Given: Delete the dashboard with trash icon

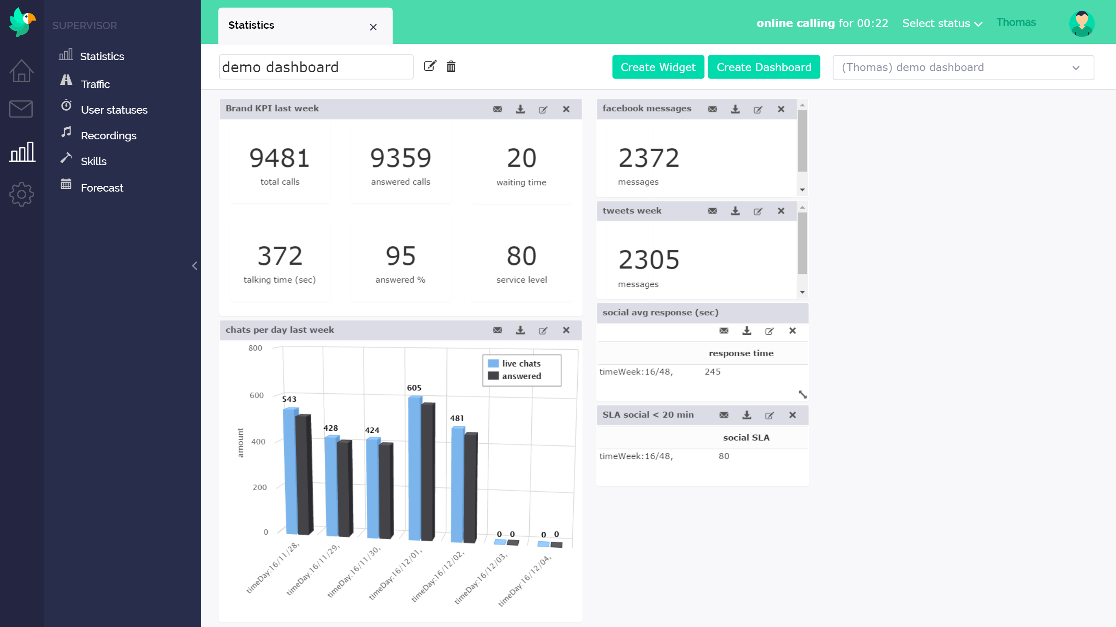Looking at the screenshot, I should [451, 66].
